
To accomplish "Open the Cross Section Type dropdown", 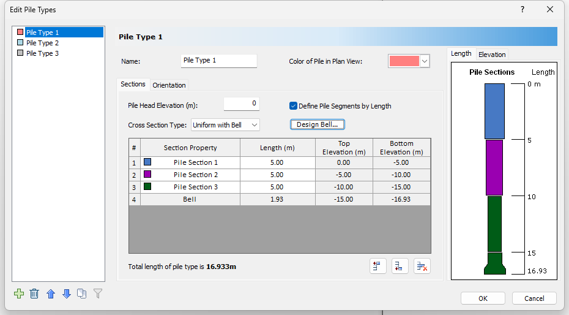I will (226, 125).
